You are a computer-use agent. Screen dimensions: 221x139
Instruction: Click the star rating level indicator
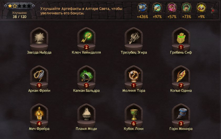tap(19, 6)
